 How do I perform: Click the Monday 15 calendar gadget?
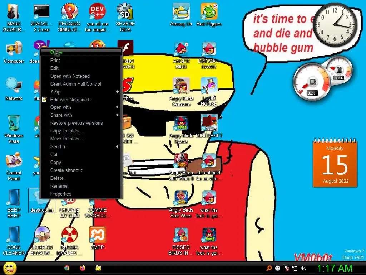[335, 163]
